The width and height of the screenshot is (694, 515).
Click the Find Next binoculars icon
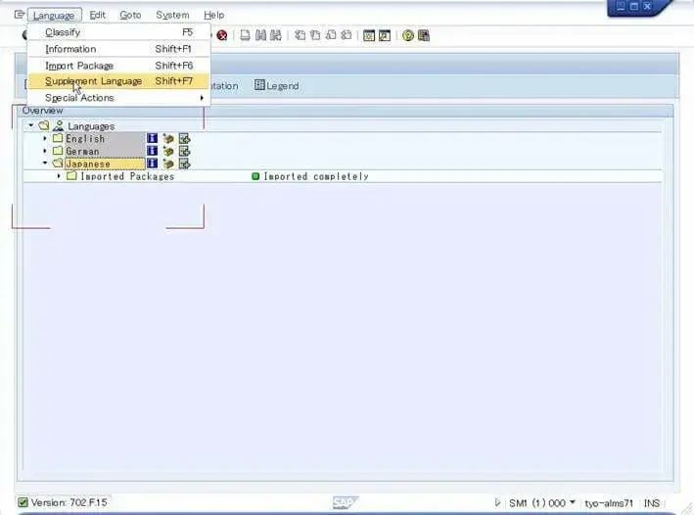(x=276, y=35)
